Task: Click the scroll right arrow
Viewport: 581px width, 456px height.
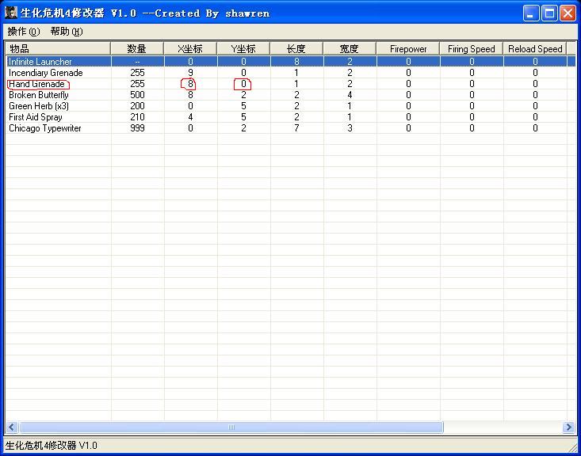Action: [x=568, y=427]
